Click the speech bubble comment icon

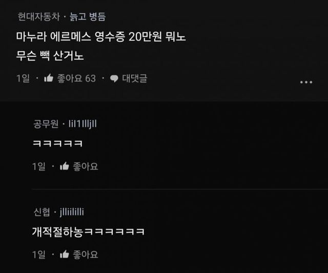pos(114,78)
